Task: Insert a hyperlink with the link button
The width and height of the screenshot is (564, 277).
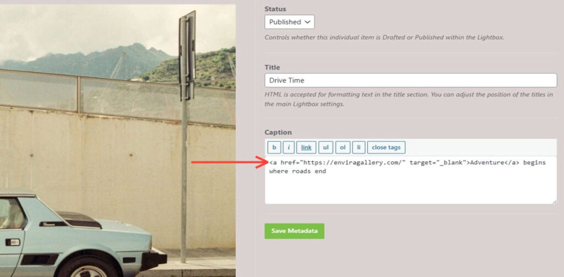Action: [x=306, y=148]
